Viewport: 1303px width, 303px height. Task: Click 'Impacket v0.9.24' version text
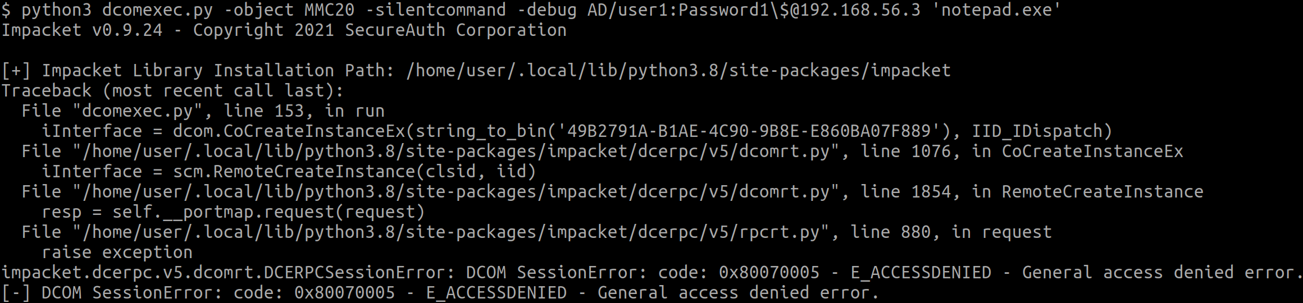[82, 30]
